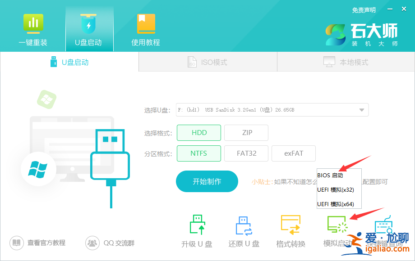Click the 模拟启动 simulated boot icon
The width and height of the screenshot is (415, 261).
[337, 229]
